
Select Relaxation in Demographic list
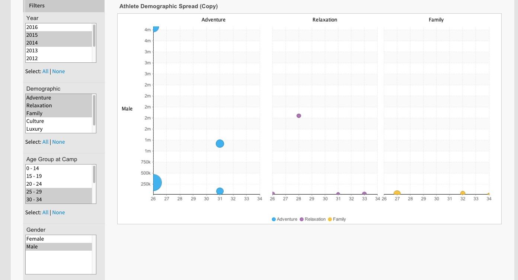[x=59, y=105]
